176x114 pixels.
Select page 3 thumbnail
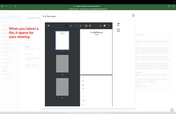pos(62,87)
